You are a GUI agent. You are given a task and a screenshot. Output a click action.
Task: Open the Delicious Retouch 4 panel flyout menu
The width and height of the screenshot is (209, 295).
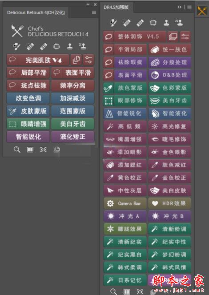(x=94, y=12)
